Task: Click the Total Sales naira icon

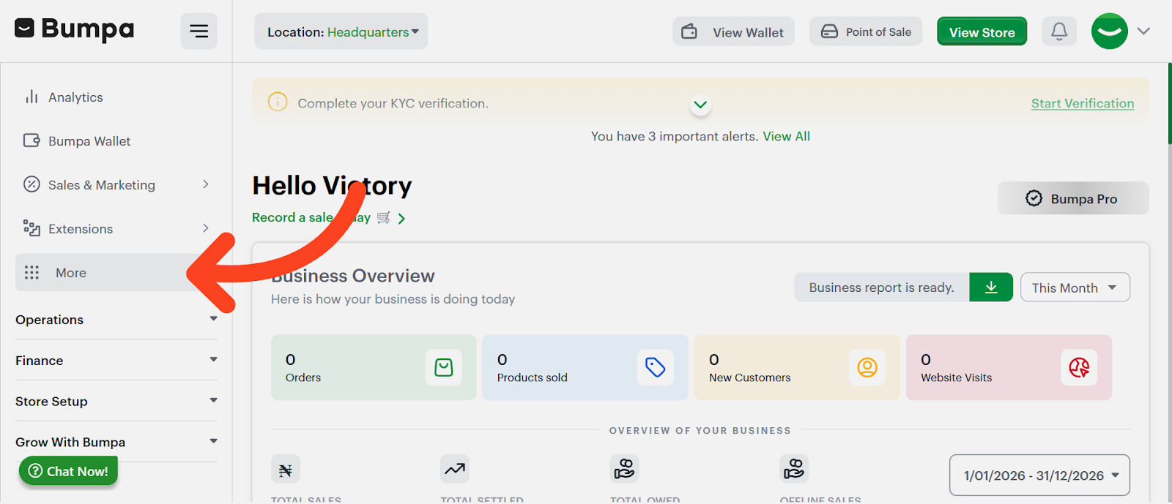Action: tap(286, 470)
